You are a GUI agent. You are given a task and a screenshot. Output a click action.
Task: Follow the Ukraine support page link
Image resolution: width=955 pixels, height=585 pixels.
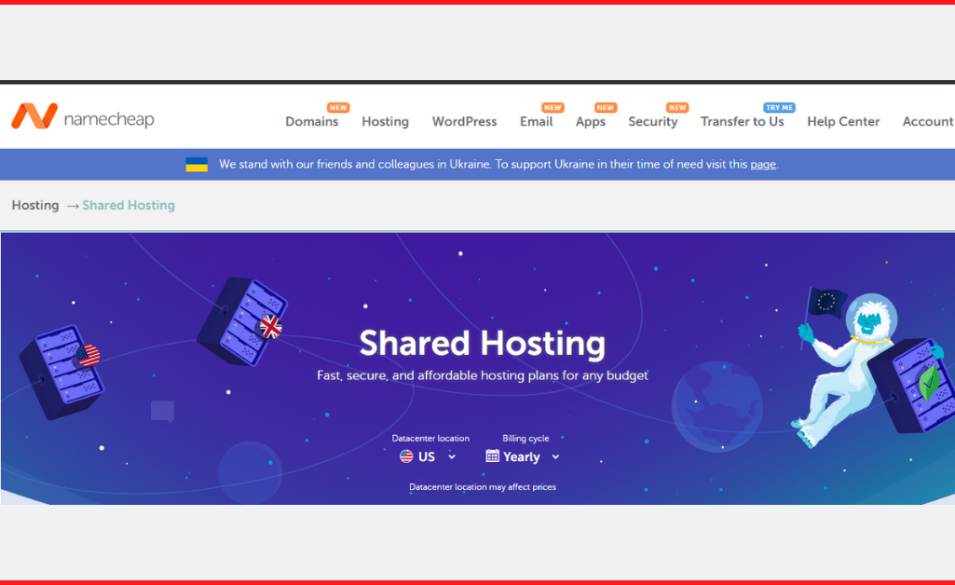(x=762, y=164)
